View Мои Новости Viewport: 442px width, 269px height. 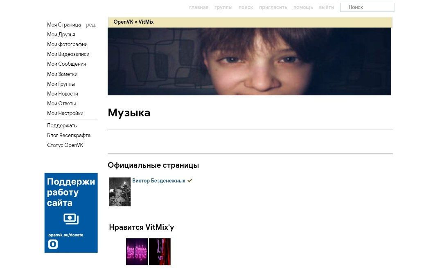(x=63, y=94)
